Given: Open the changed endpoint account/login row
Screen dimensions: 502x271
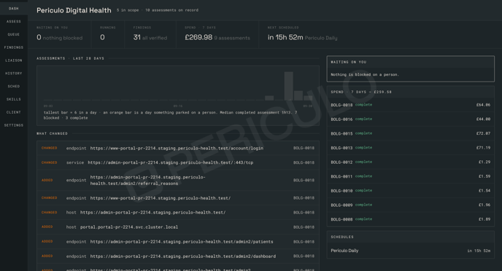Looking at the screenshot, I should point(178,149).
